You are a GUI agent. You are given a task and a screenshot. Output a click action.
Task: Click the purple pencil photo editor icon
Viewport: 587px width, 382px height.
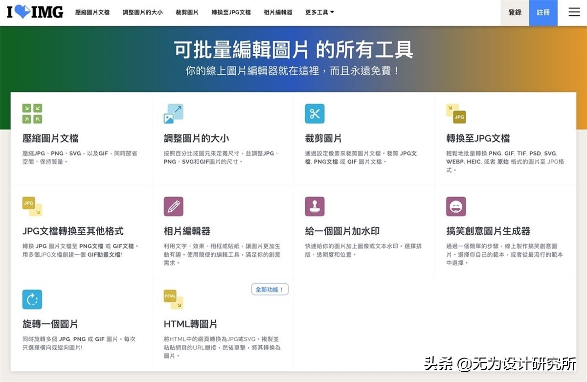click(173, 206)
